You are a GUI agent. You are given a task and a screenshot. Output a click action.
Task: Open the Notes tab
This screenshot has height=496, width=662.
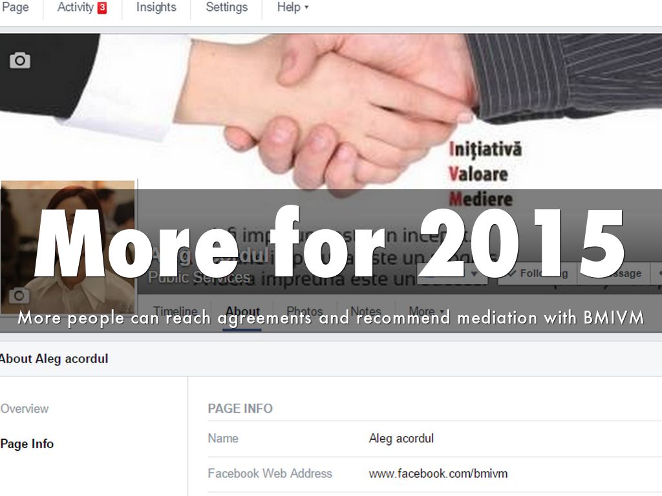(x=366, y=311)
